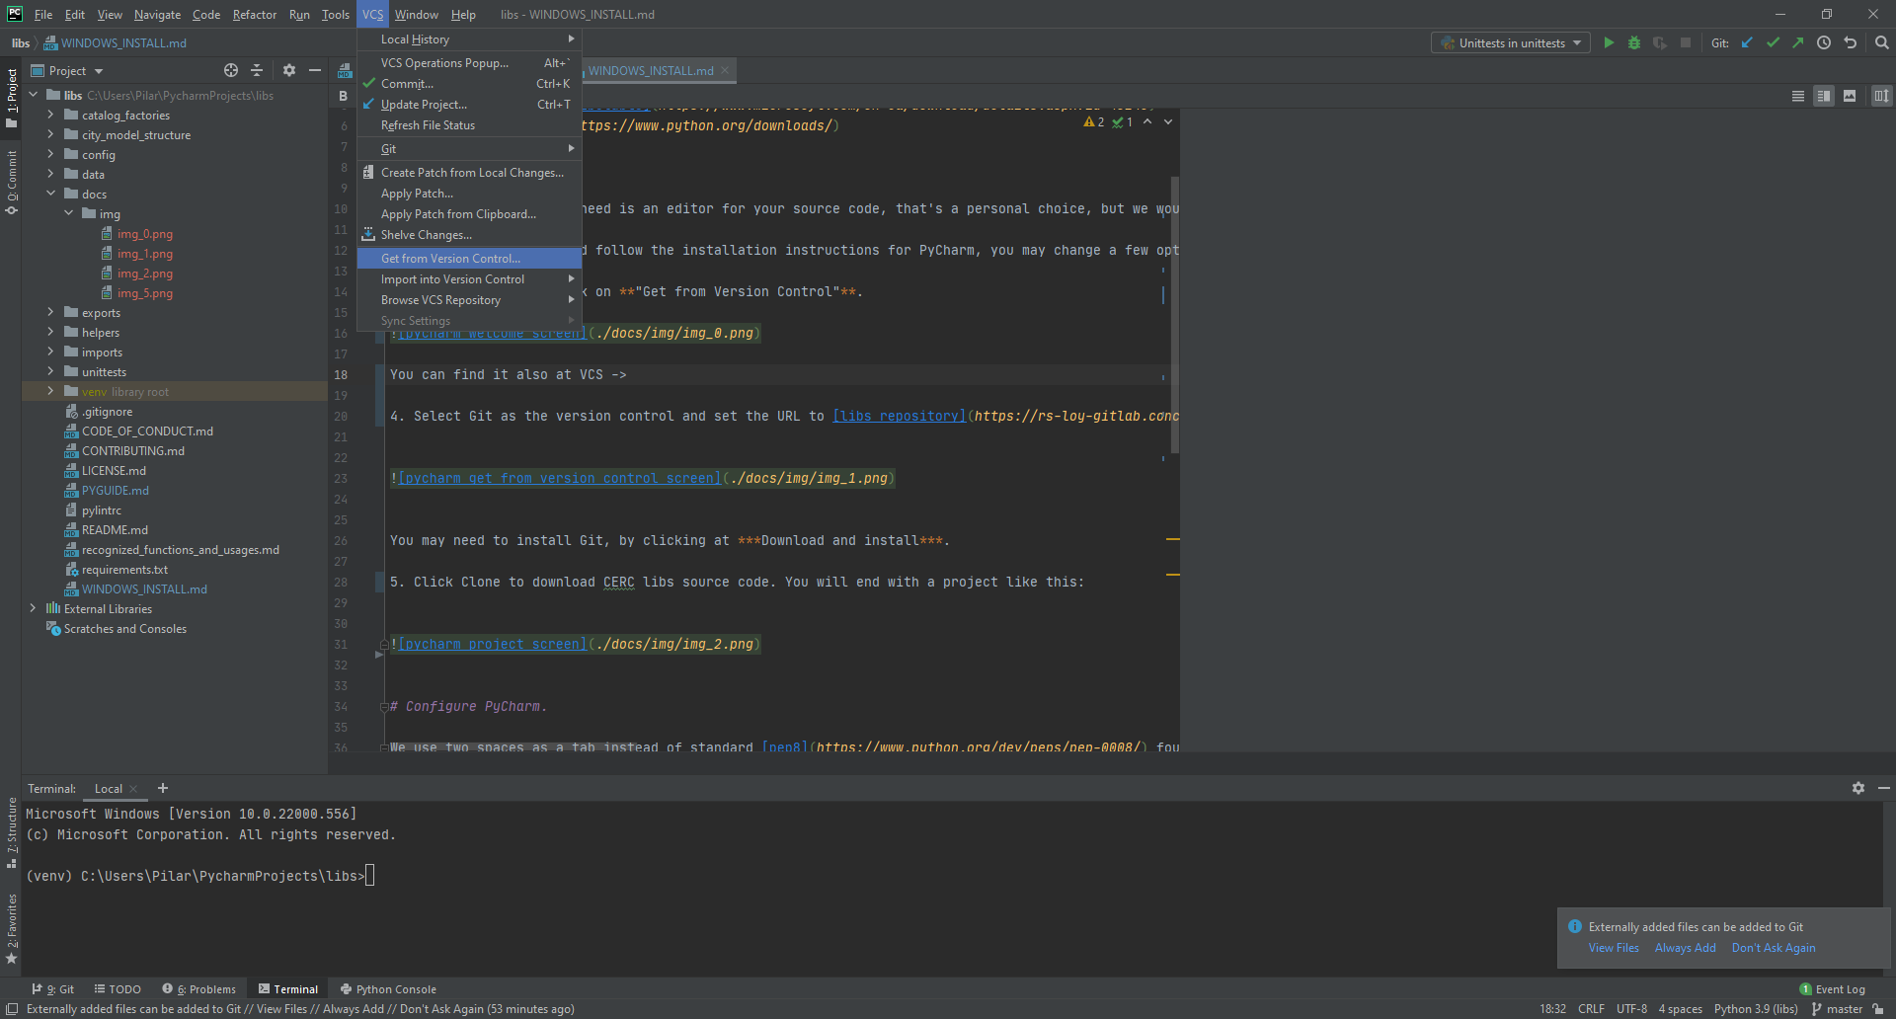
Task: Open Terminal panel settings gear
Action: (x=1858, y=788)
